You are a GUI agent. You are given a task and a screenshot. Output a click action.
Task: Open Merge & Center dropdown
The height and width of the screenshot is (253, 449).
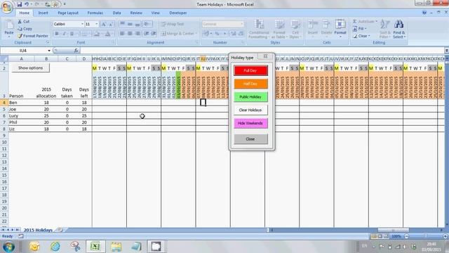196,34
